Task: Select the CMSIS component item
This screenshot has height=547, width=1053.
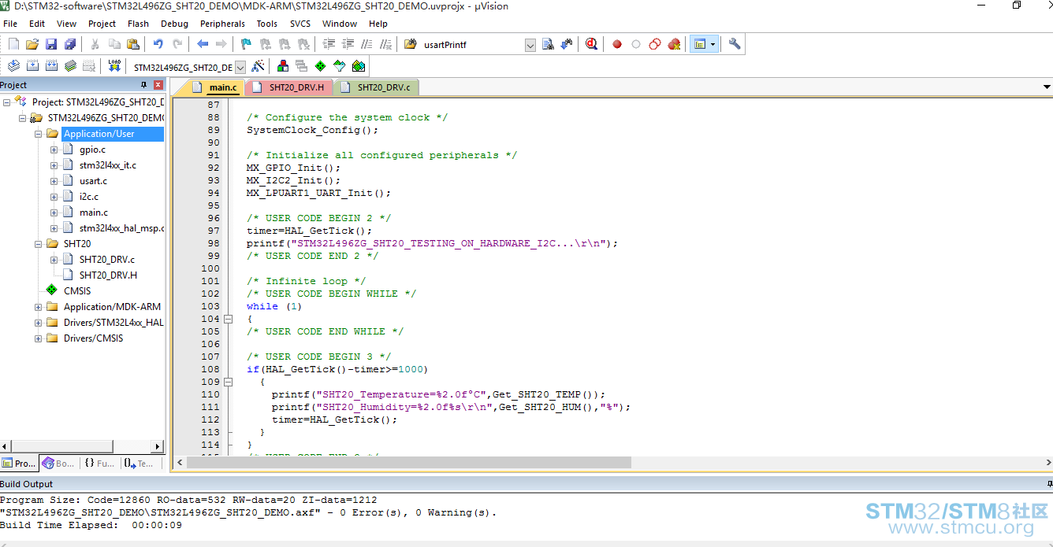Action: [x=77, y=291]
